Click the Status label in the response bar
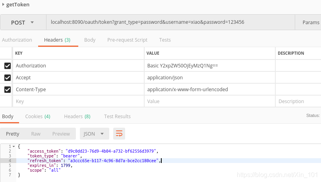This screenshot has height=182, width=321. tap(313, 115)
